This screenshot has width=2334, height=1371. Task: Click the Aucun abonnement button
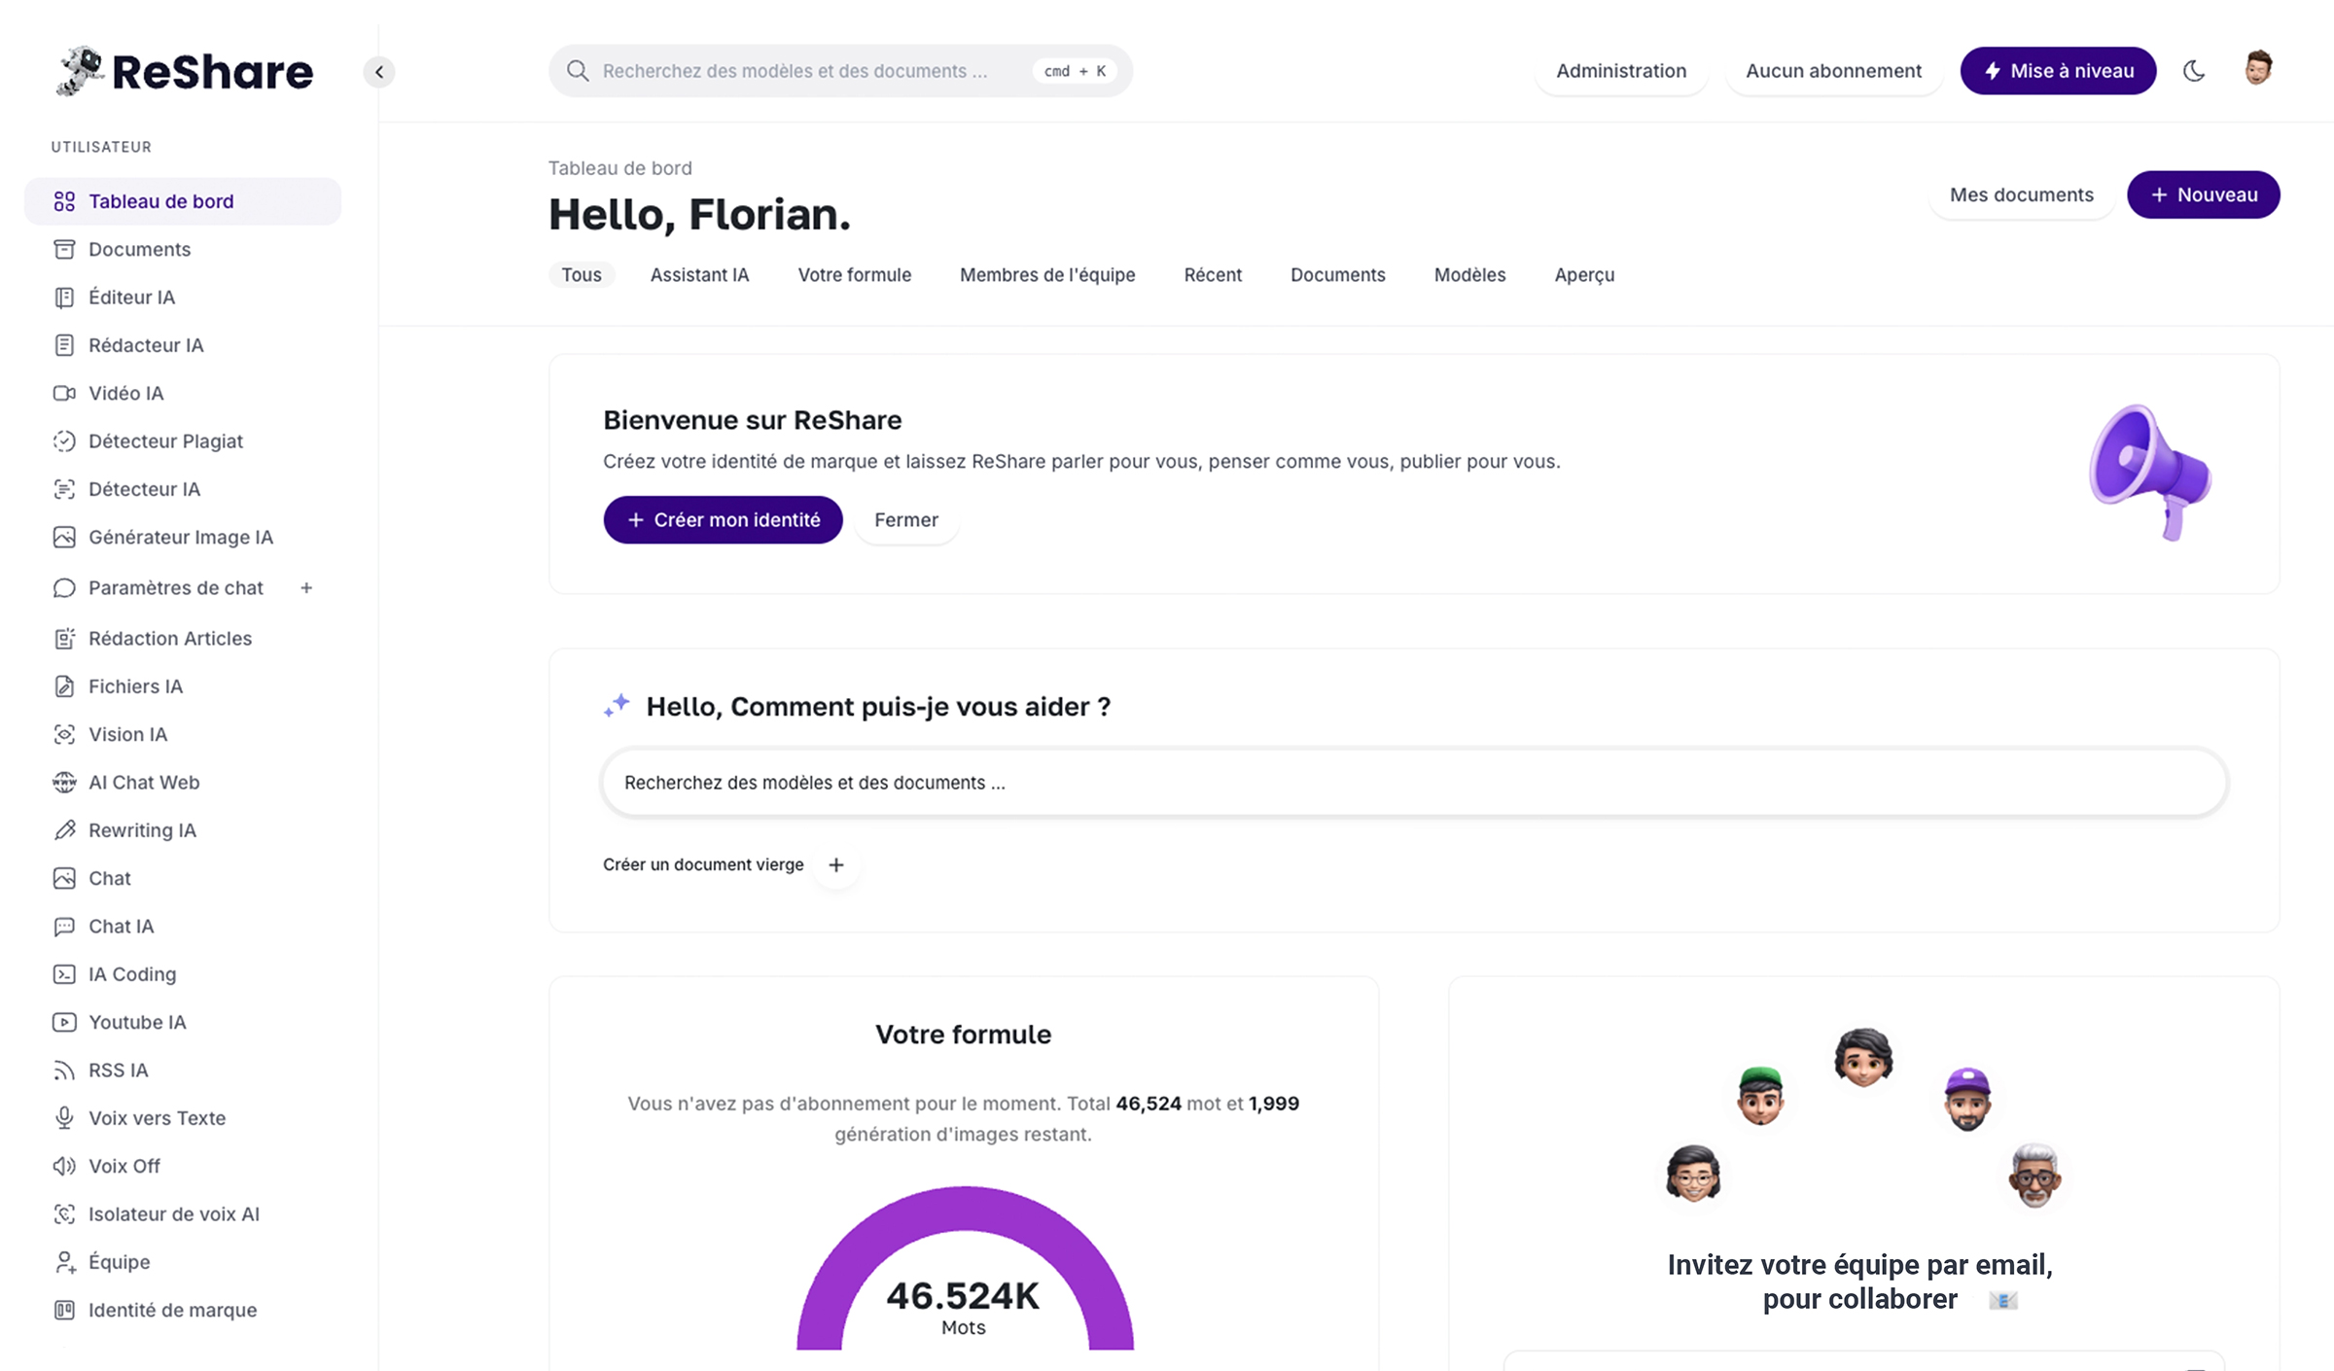(x=1833, y=71)
